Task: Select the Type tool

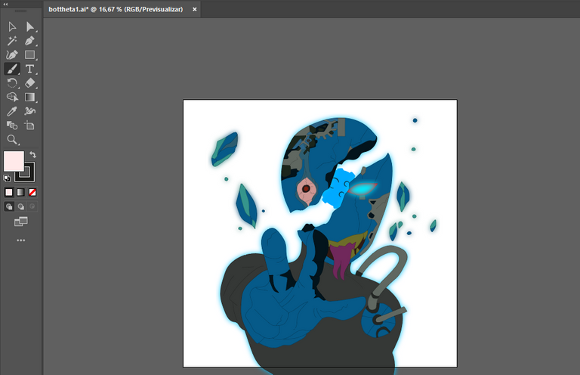Action: [29, 69]
